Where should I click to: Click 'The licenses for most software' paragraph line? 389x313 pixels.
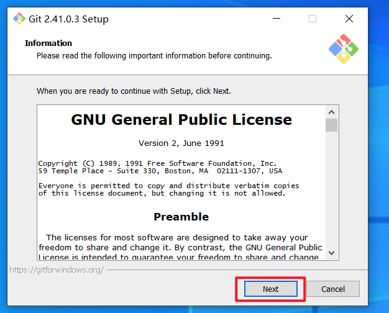pos(176,238)
